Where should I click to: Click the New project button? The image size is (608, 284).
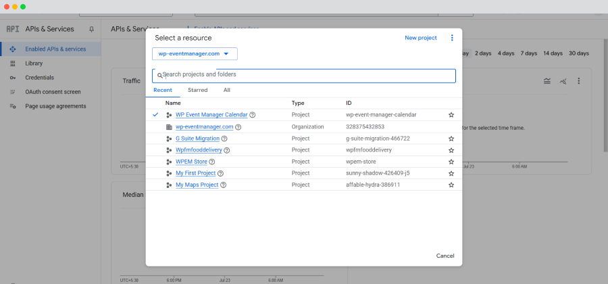pyautogui.click(x=421, y=38)
